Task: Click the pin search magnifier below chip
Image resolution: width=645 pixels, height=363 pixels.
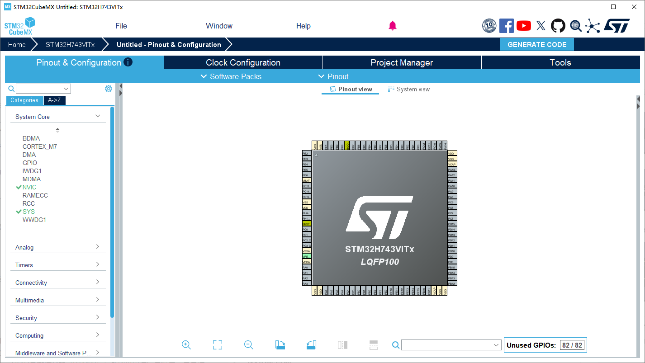Action: (x=396, y=345)
